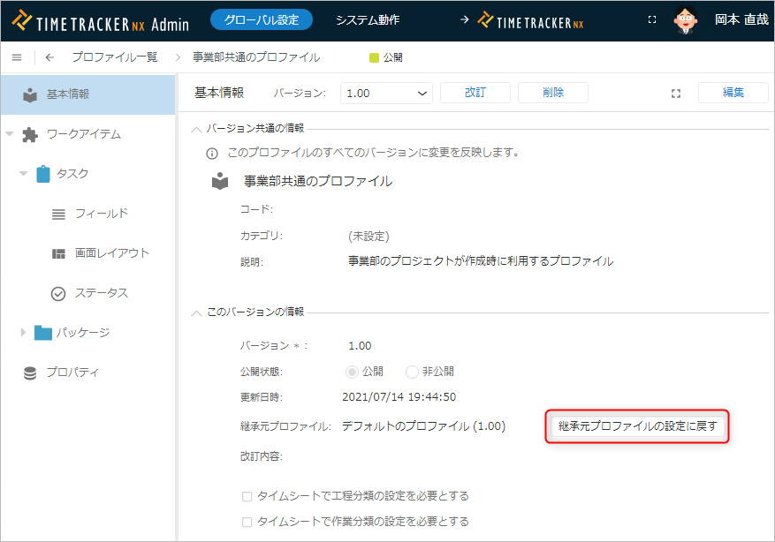
Task: Click the hamburger menu icon
Action: point(17,57)
